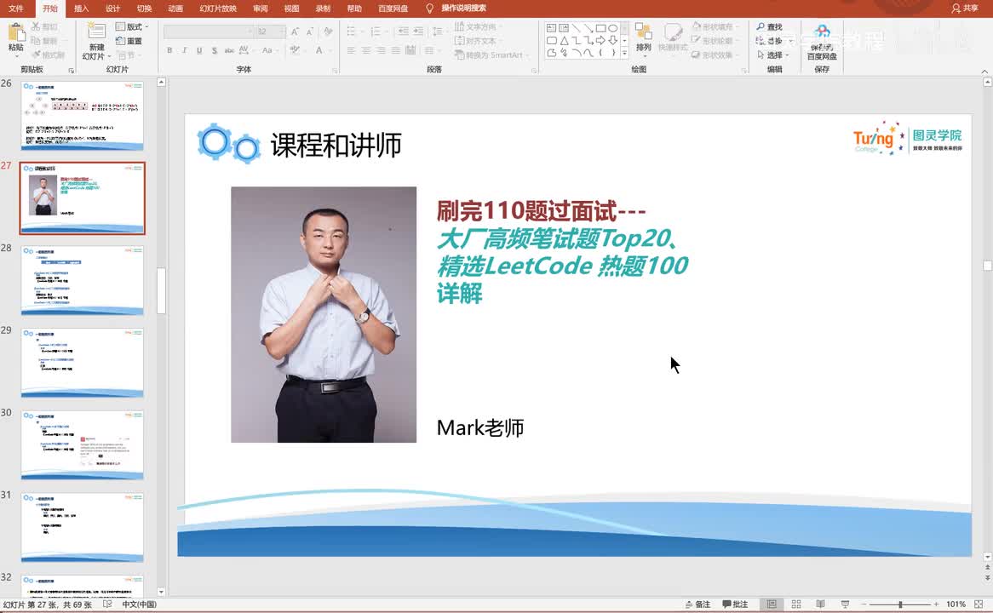Click the Reset (重置) slide button

coord(129,41)
